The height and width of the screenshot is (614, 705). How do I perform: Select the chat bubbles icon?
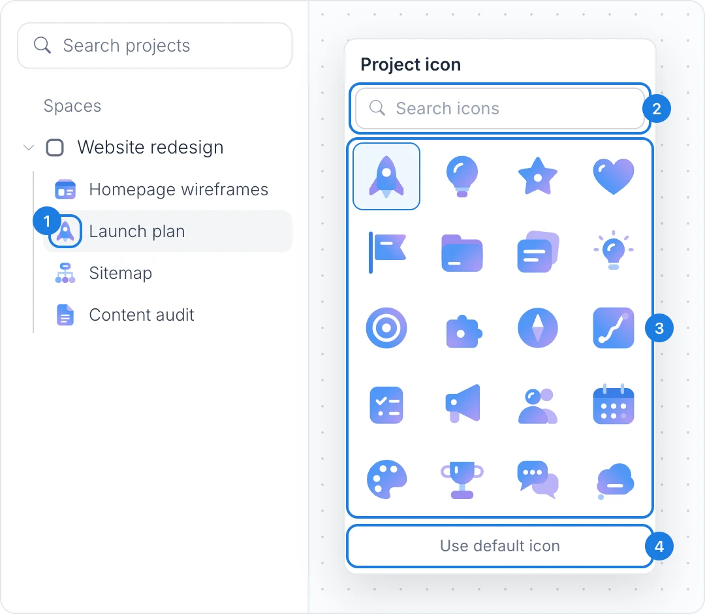click(x=538, y=479)
